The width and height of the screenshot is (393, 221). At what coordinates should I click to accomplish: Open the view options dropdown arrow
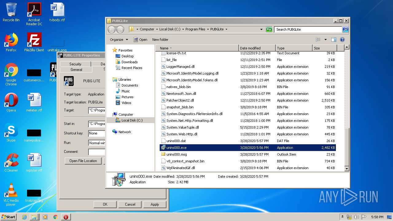(x=325, y=40)
